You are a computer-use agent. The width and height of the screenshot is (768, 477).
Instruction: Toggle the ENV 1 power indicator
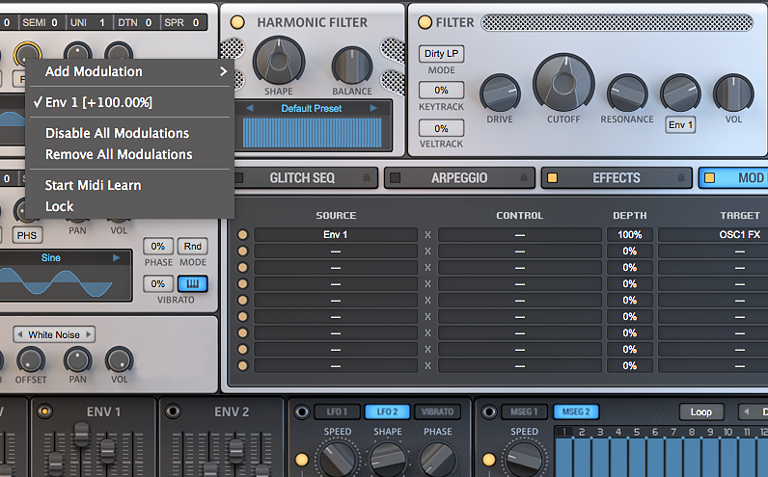click(x=44, y=411)
